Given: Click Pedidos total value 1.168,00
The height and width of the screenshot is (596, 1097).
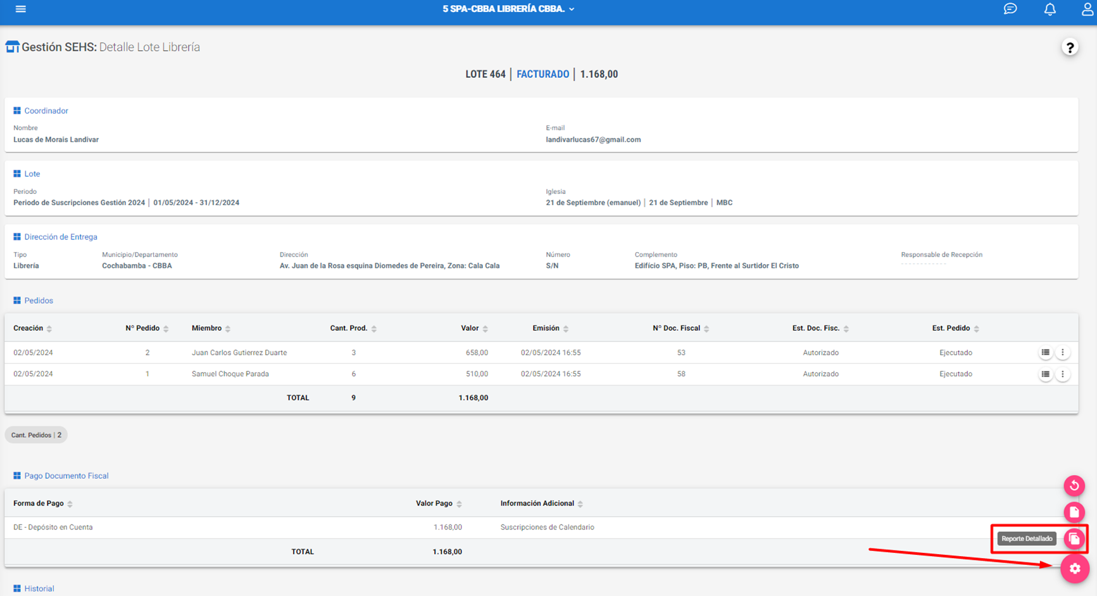Looking at the screenshot, I should 473,398.
